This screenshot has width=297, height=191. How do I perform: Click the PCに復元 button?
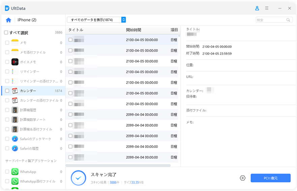(270, 178)
